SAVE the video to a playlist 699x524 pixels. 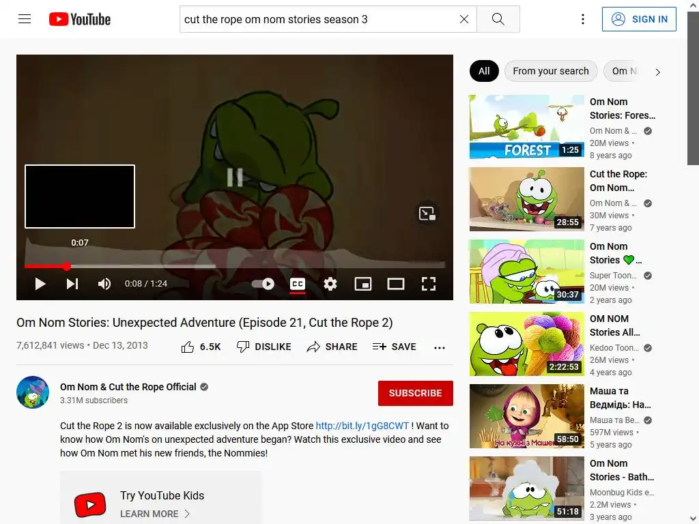click(x=395, y=347)
